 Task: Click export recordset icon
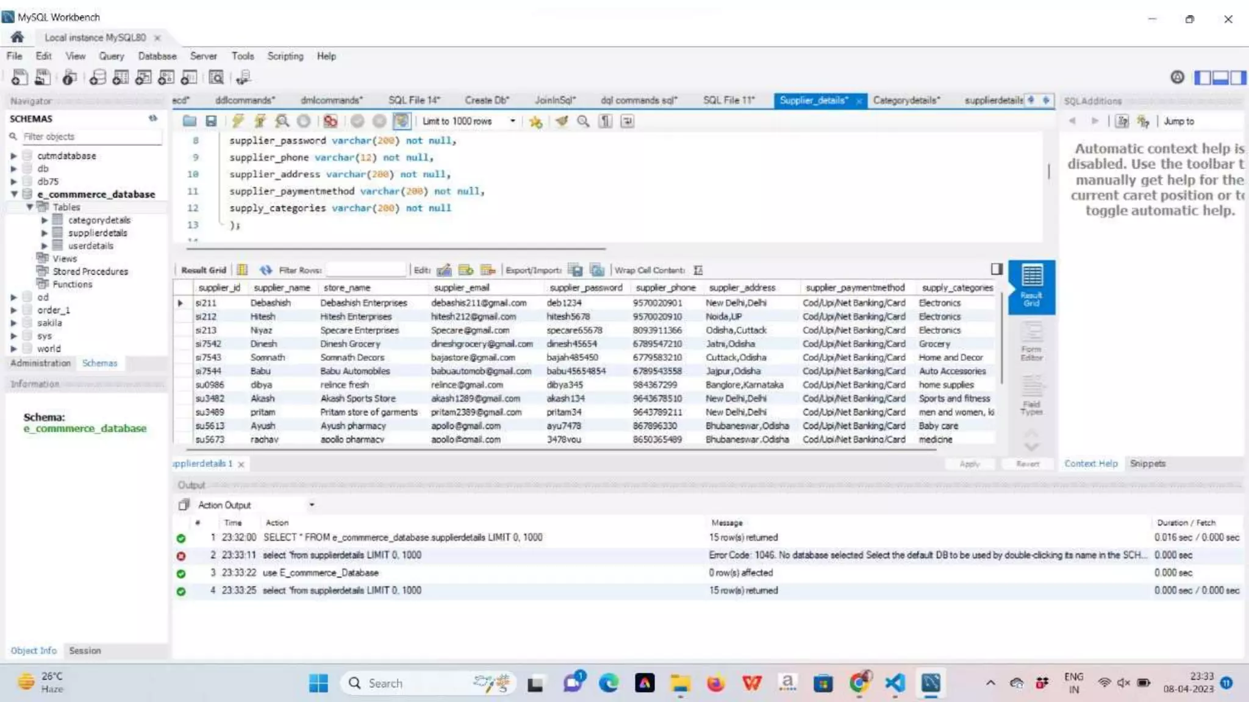click(575, 270)
